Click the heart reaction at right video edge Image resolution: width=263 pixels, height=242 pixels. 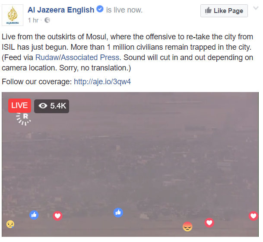point(253,216)
